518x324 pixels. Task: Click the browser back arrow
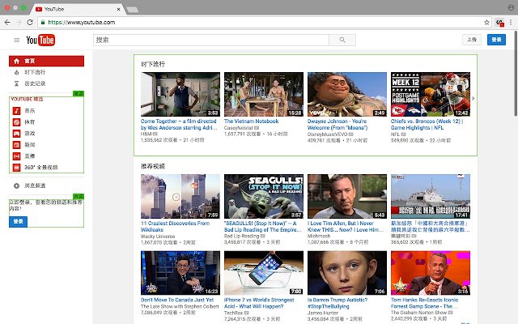(7, 22)
